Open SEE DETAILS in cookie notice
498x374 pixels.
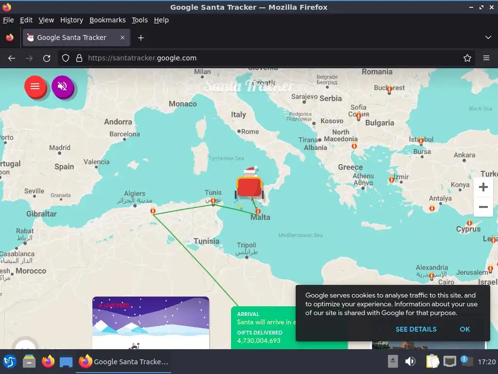point(416,329)
